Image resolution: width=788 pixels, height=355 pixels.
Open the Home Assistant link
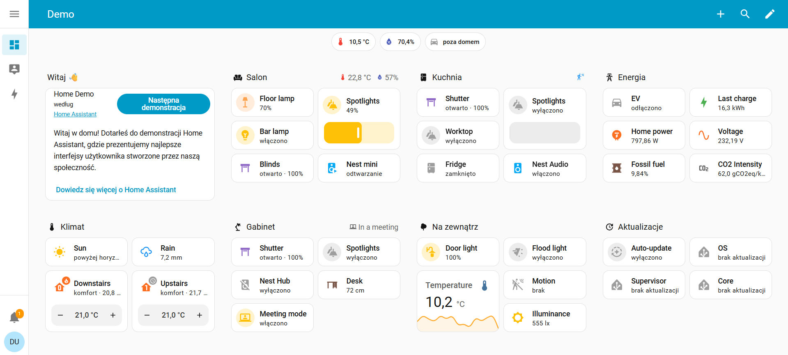click(75, 114)
